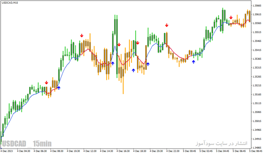Select the 4 Dec 18:30 time label
This screenshot has height=154, width=263.
tap(140, 151)
